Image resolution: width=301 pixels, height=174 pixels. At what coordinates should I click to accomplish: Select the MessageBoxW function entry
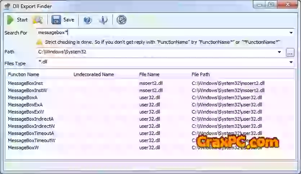tap(23, 147)
